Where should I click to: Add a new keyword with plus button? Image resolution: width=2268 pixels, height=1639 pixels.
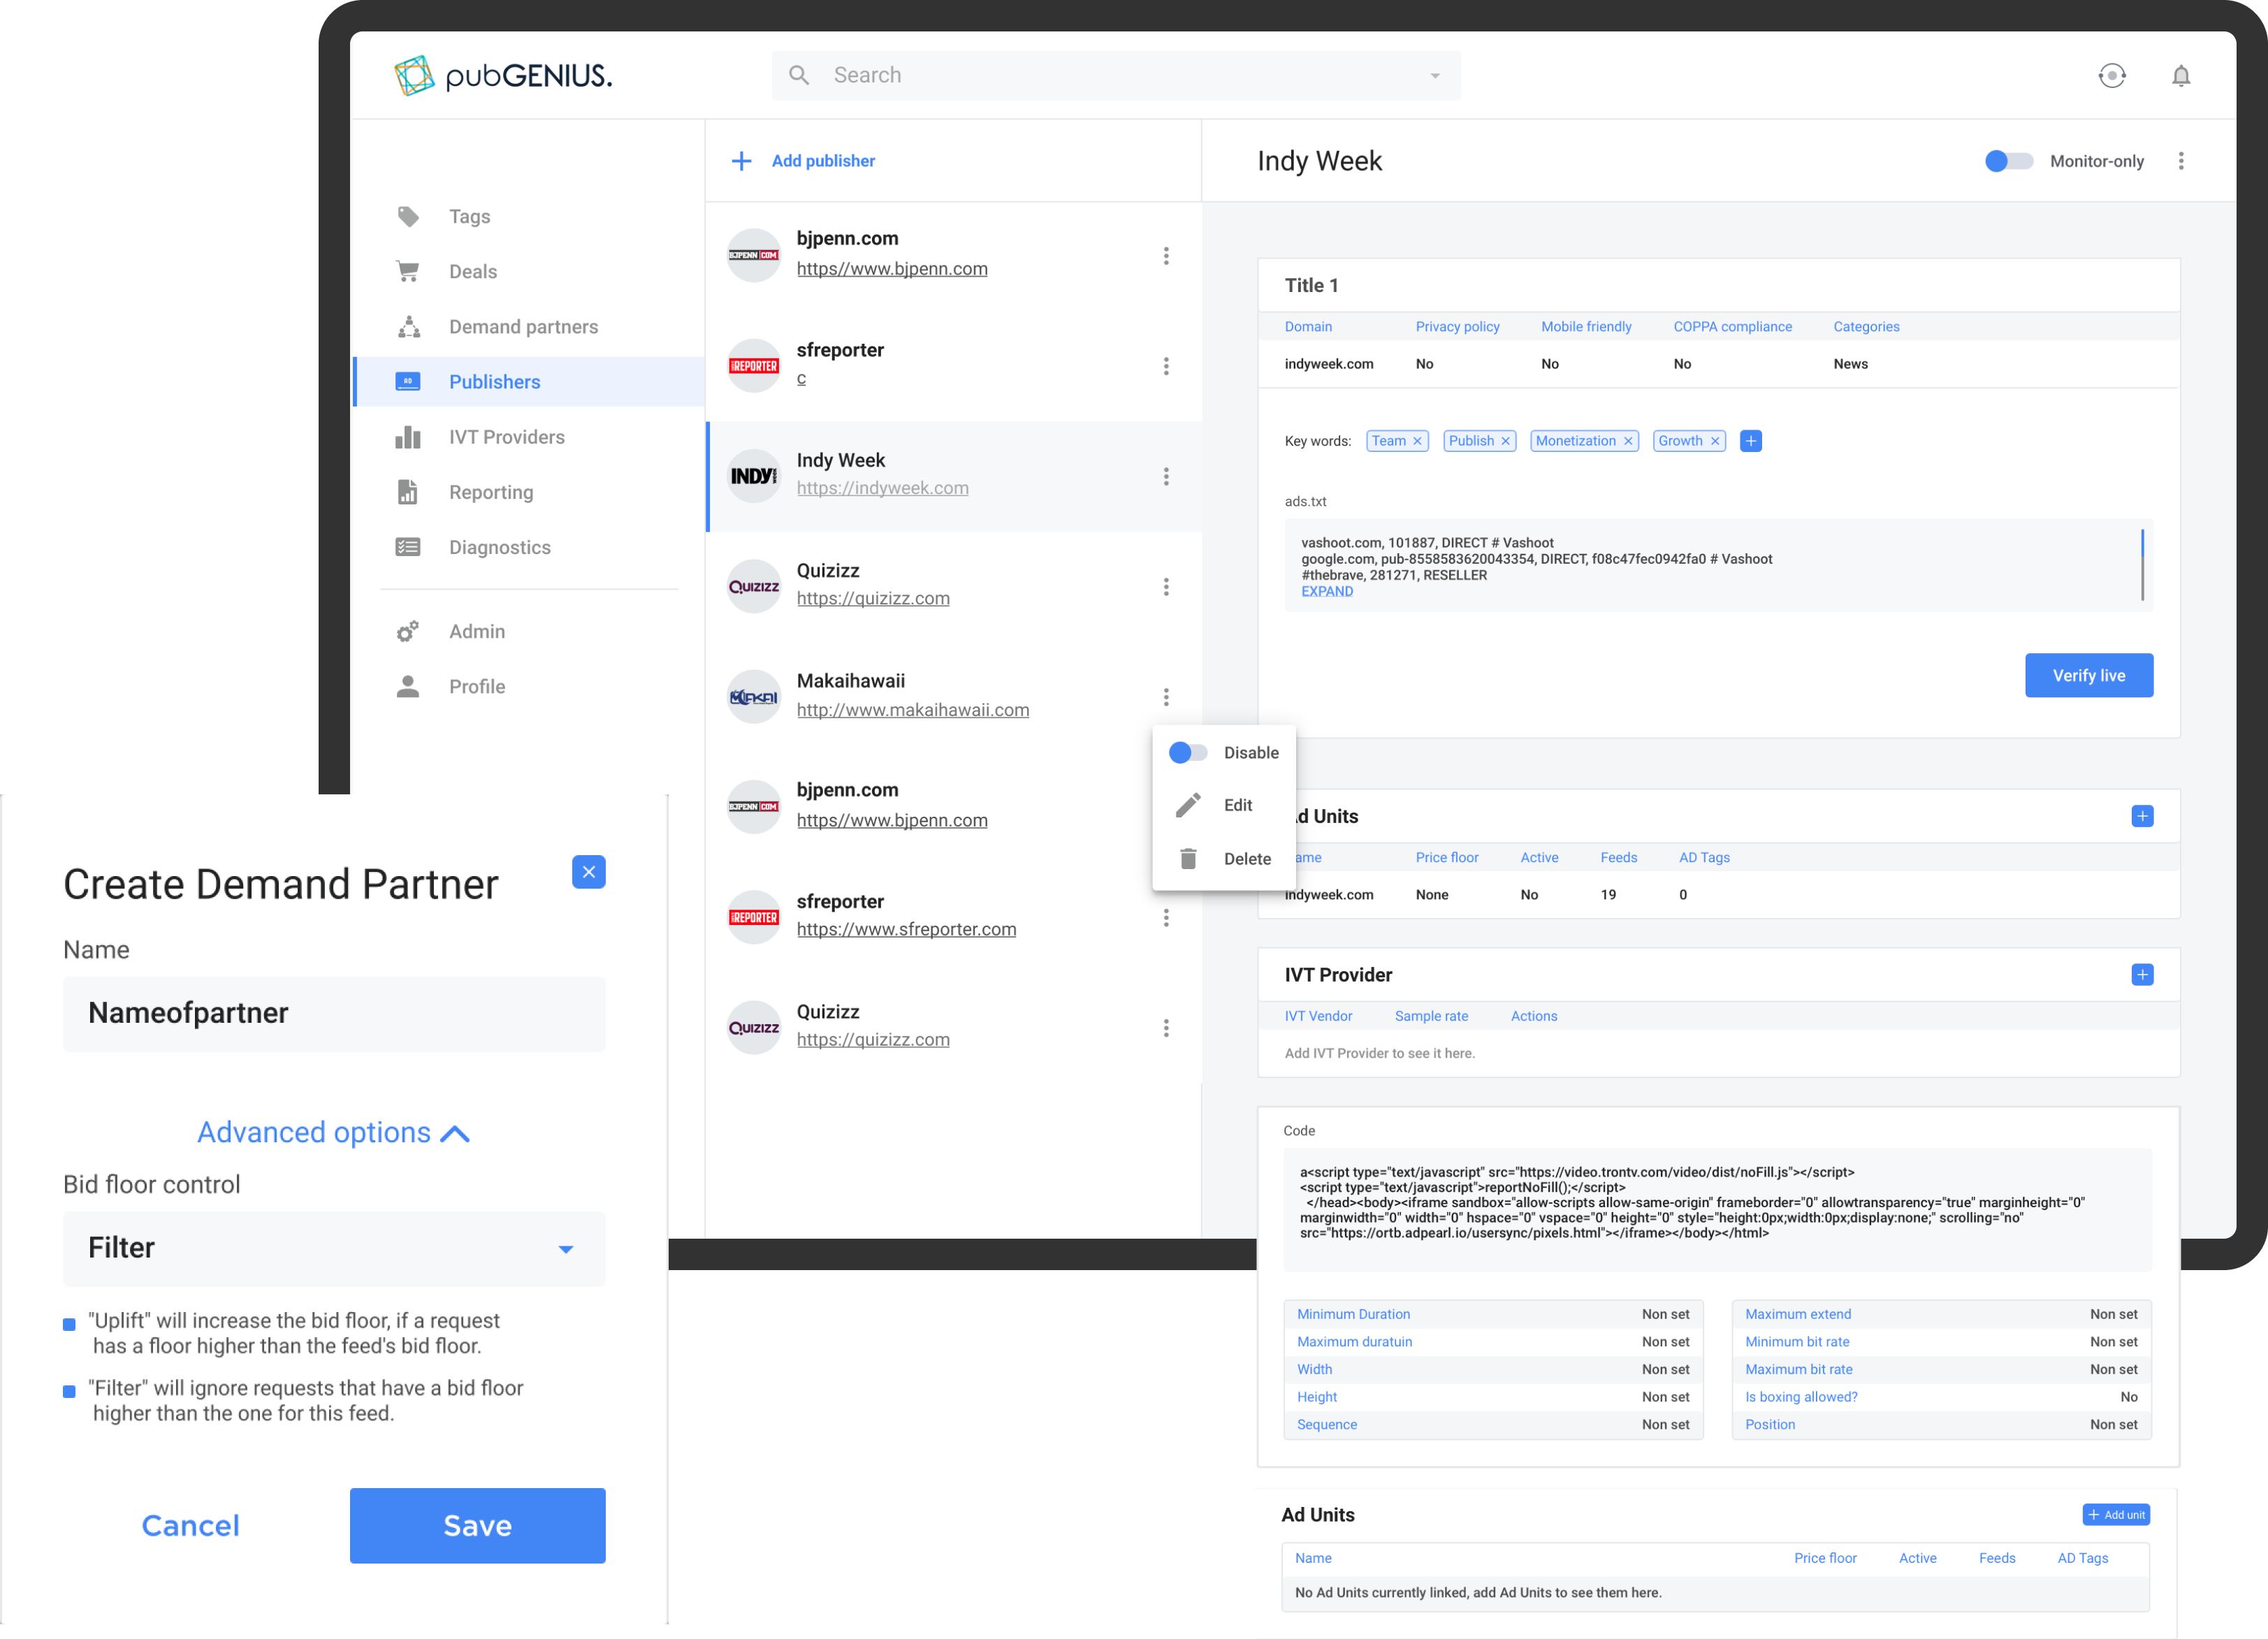coord(1750,440)
